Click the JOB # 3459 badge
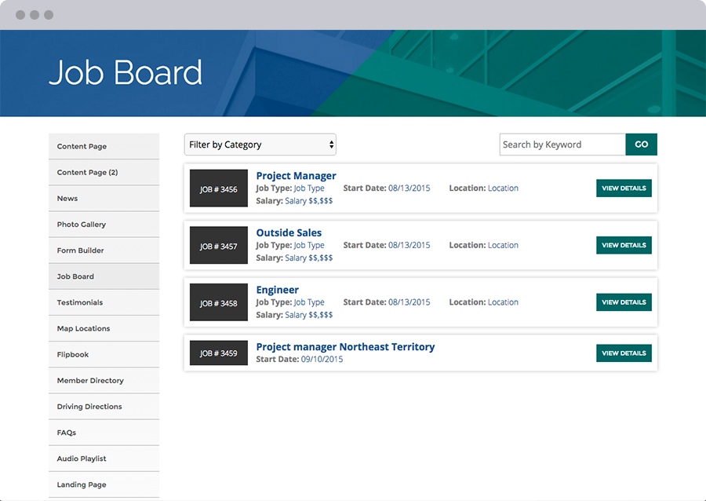The width and height of the screenshot is (706, 501). (218, 353)
